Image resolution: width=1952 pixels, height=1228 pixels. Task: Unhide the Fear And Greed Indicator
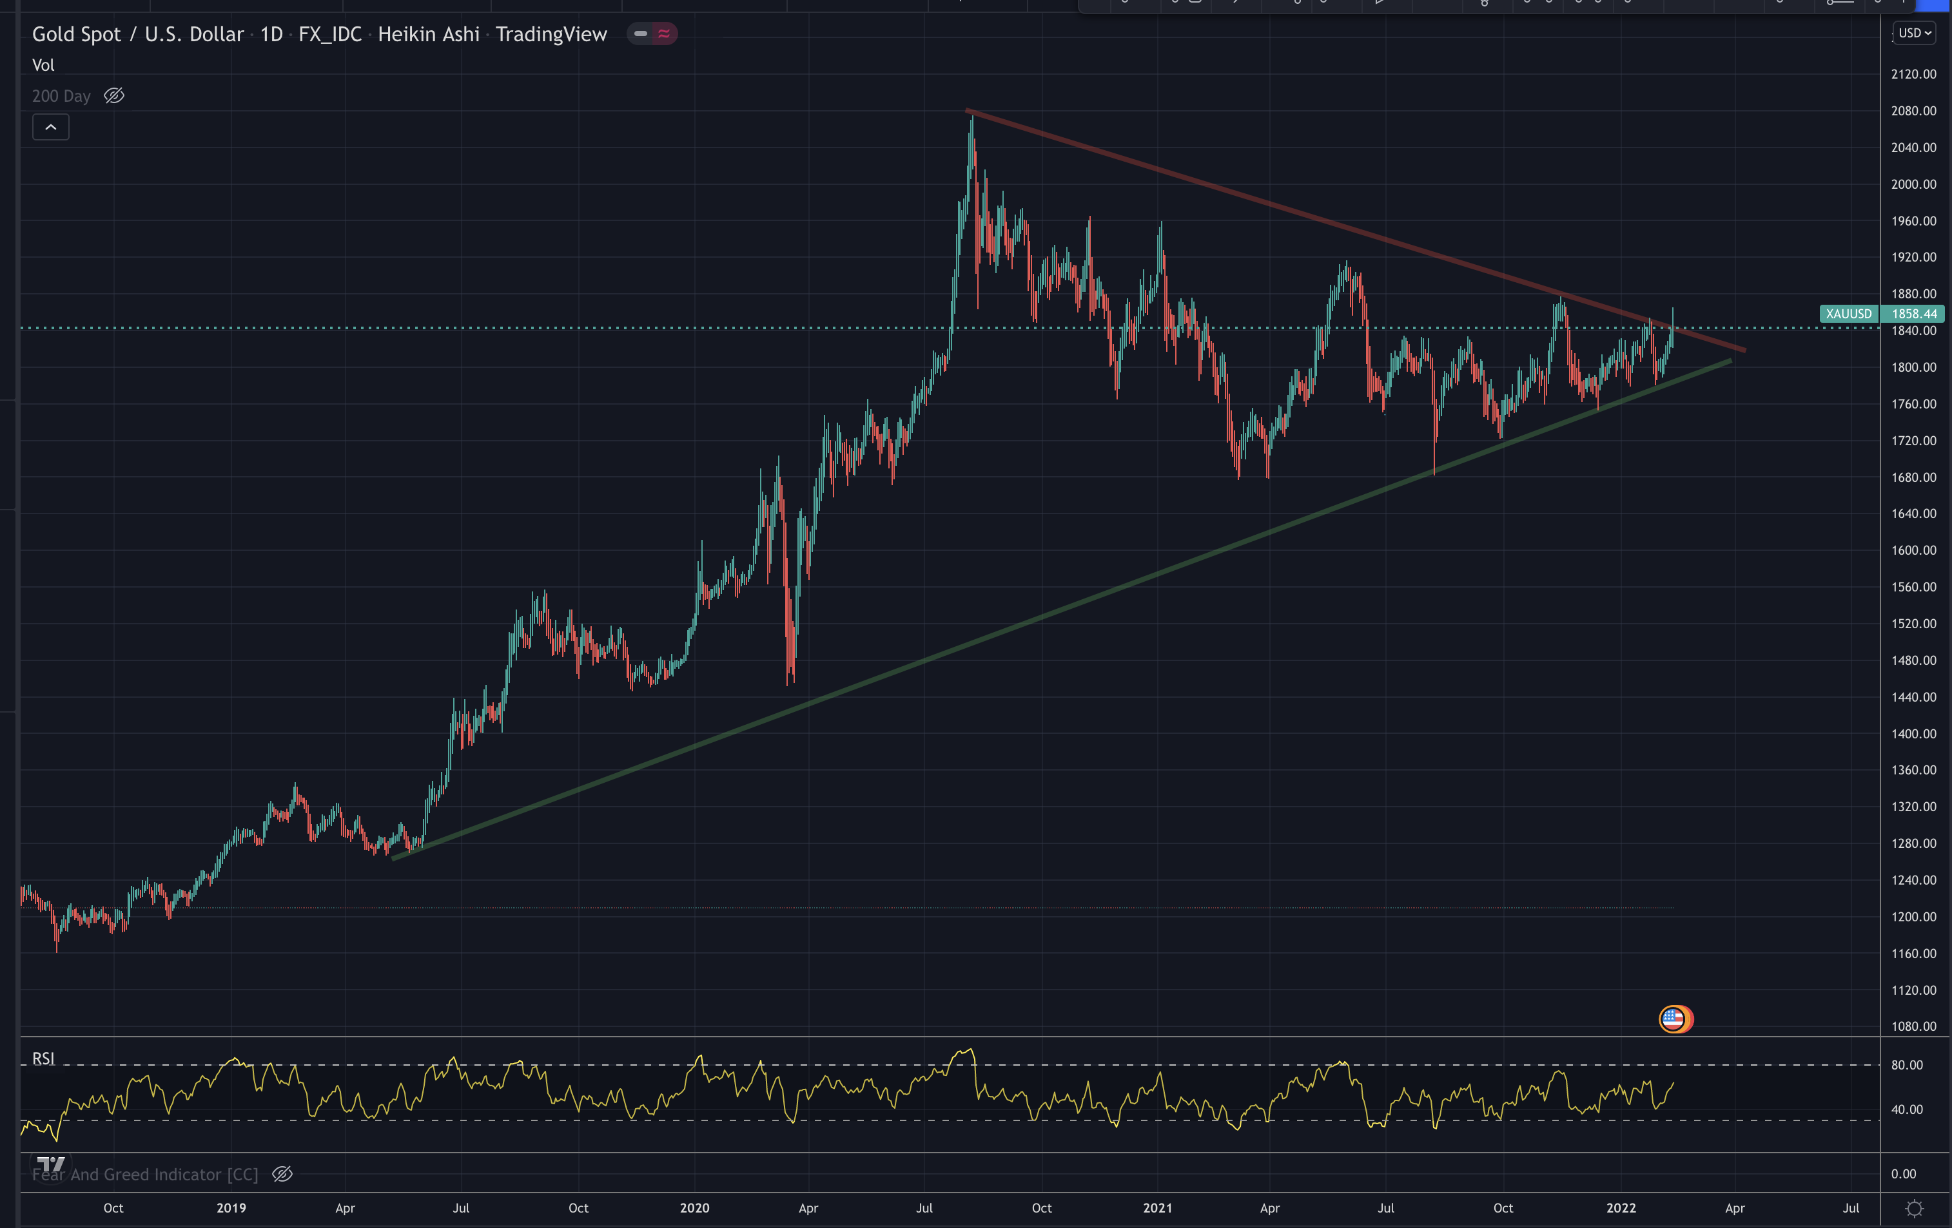click(282, 1175)
